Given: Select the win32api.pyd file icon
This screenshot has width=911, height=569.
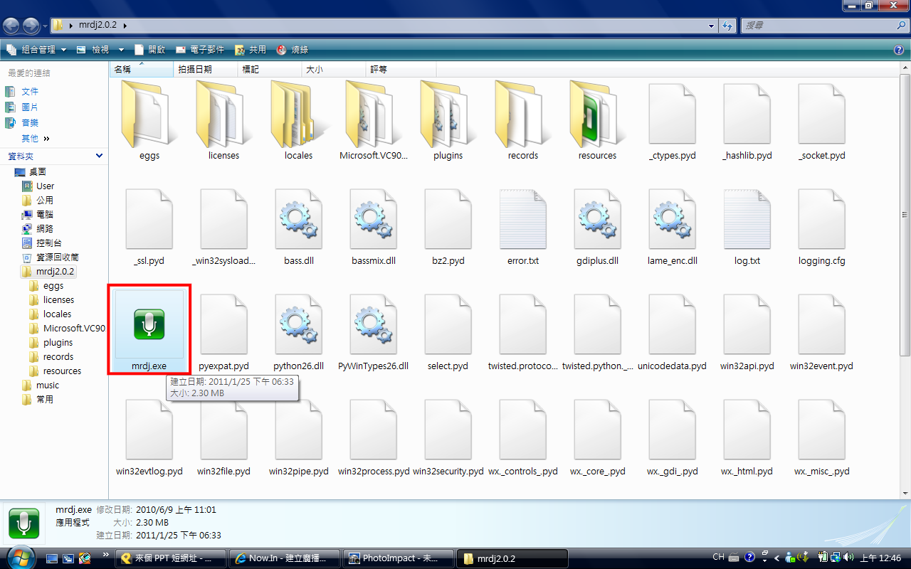Looking at the screenshot, I should tap(747, 324).
